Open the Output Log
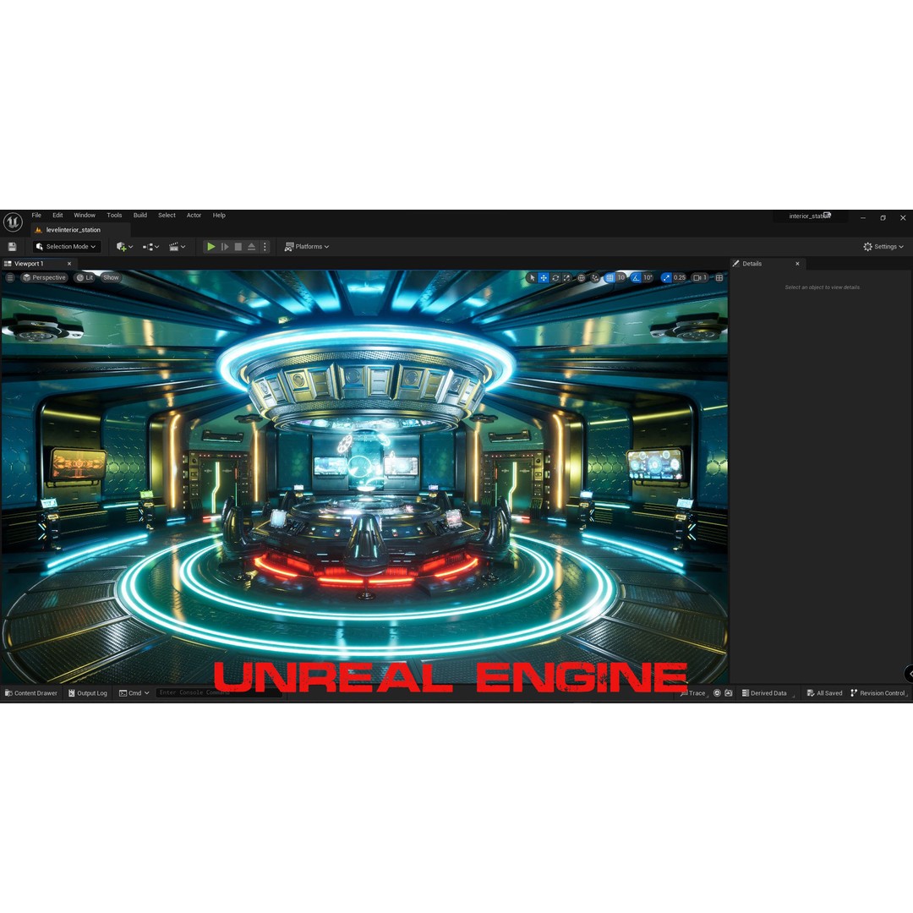913x913 pixels. tap(88, 693)
